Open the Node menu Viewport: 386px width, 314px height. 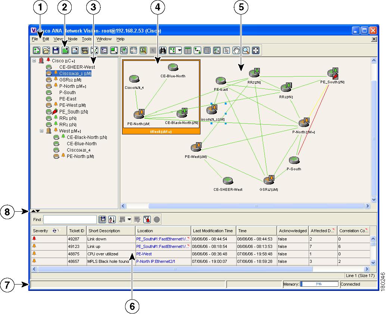(73, 39)
